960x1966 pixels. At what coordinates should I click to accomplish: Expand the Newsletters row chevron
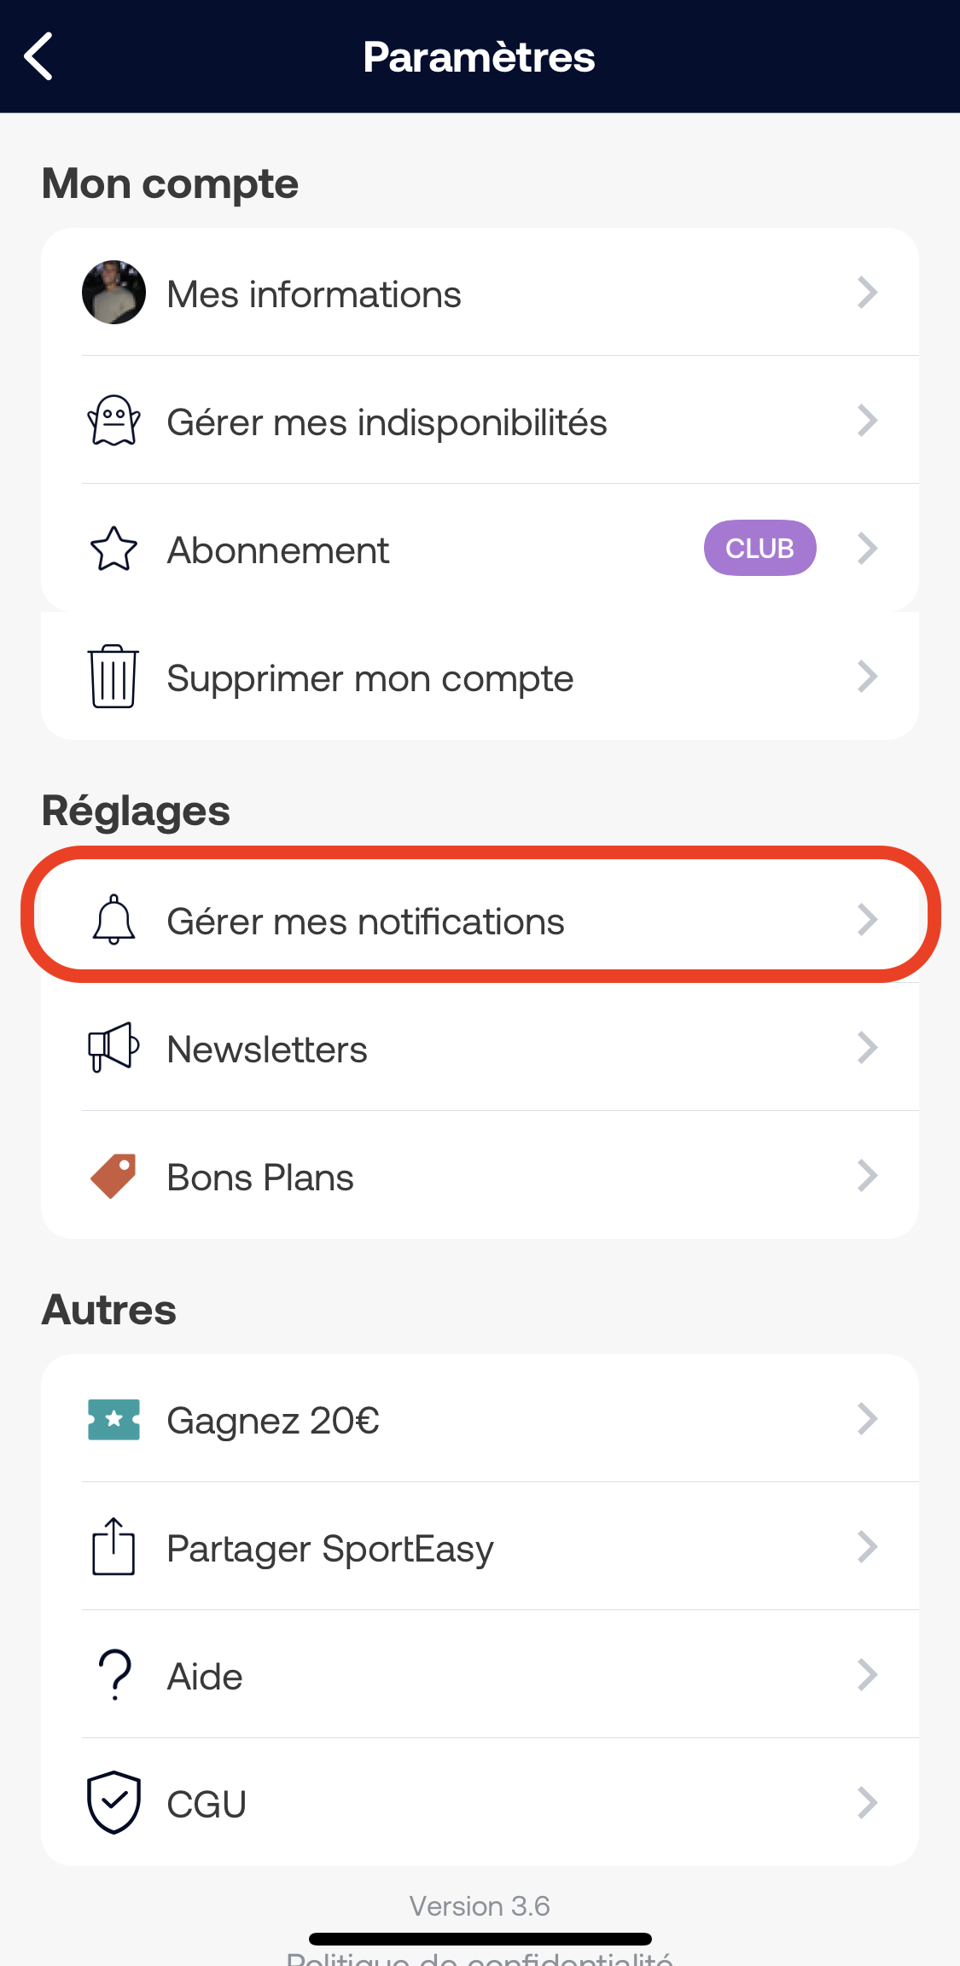point(867,1048)
